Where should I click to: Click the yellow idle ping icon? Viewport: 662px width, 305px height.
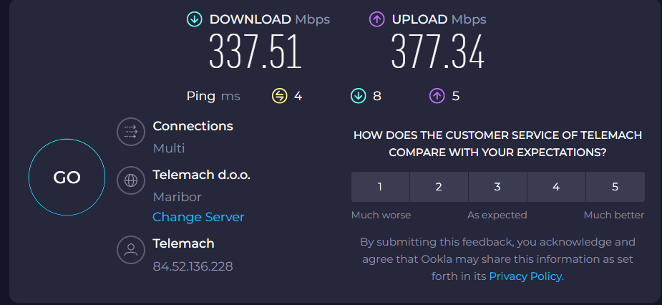tap(280, 95)
